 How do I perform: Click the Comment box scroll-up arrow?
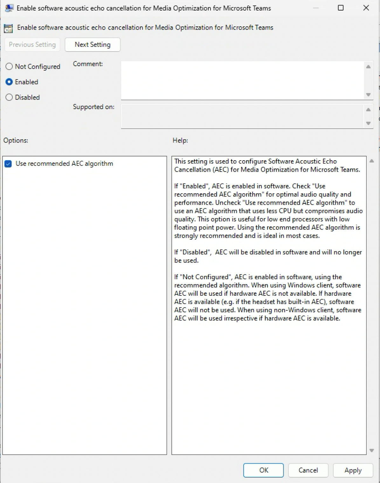(x=368, y=66)
